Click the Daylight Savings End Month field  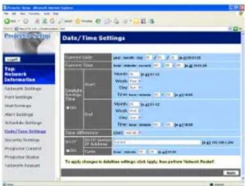pyautogui.click(x=134, y=104)
